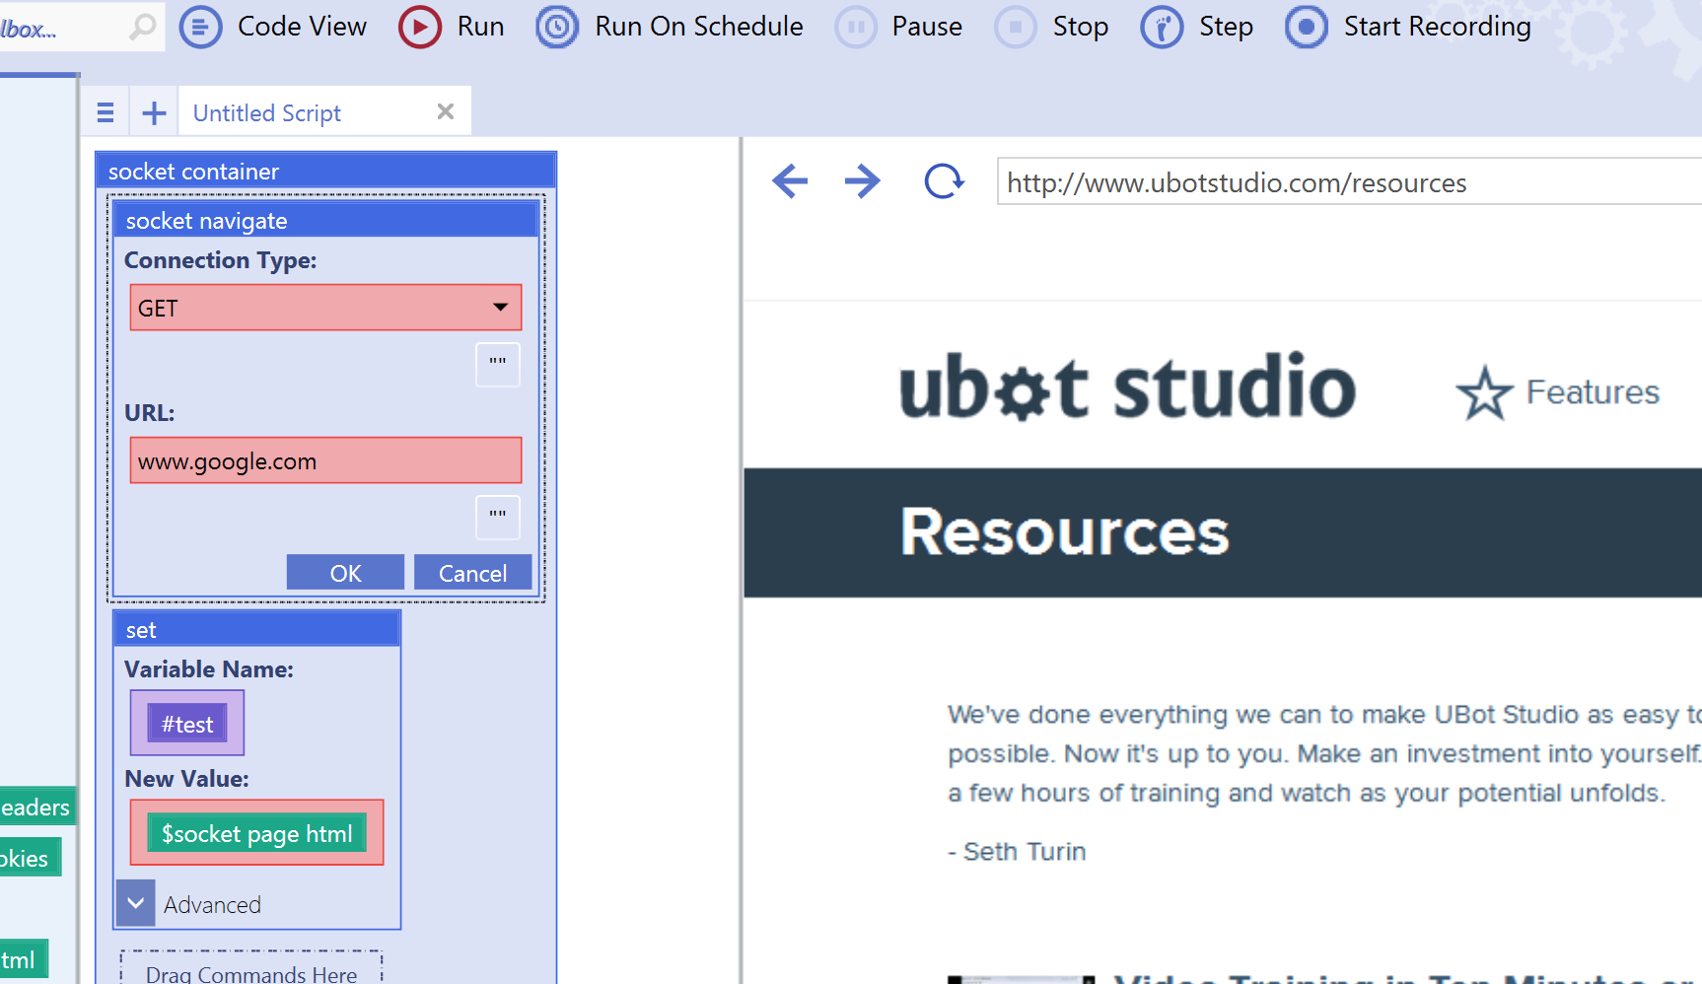Click the Run button
This screenshot has height=984, width=1702.
pos(452,27)
